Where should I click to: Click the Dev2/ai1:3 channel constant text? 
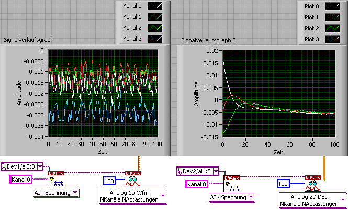click(197, 171)
